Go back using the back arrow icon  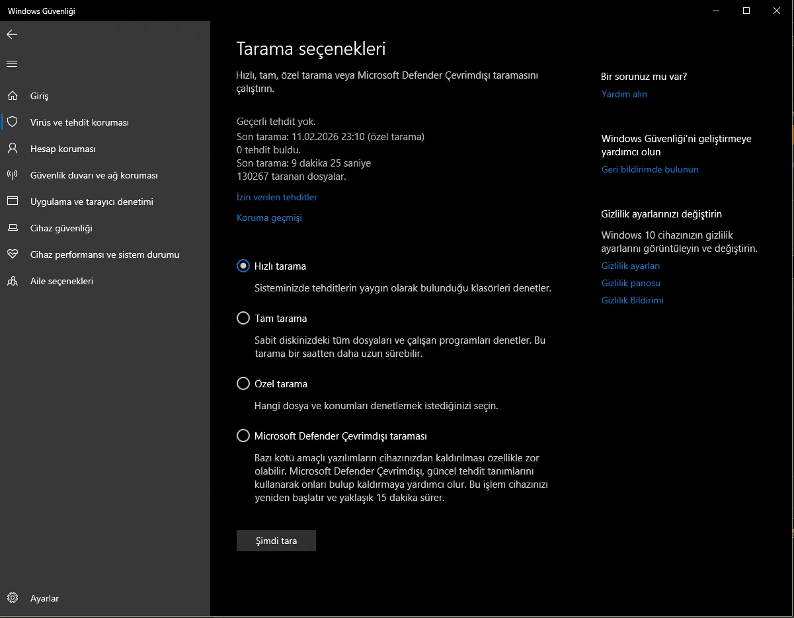click(12, 34)
